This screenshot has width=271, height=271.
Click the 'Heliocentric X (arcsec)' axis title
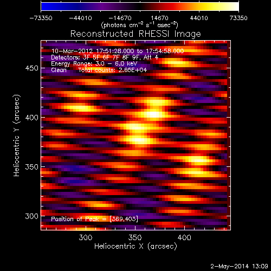[135, 247]
